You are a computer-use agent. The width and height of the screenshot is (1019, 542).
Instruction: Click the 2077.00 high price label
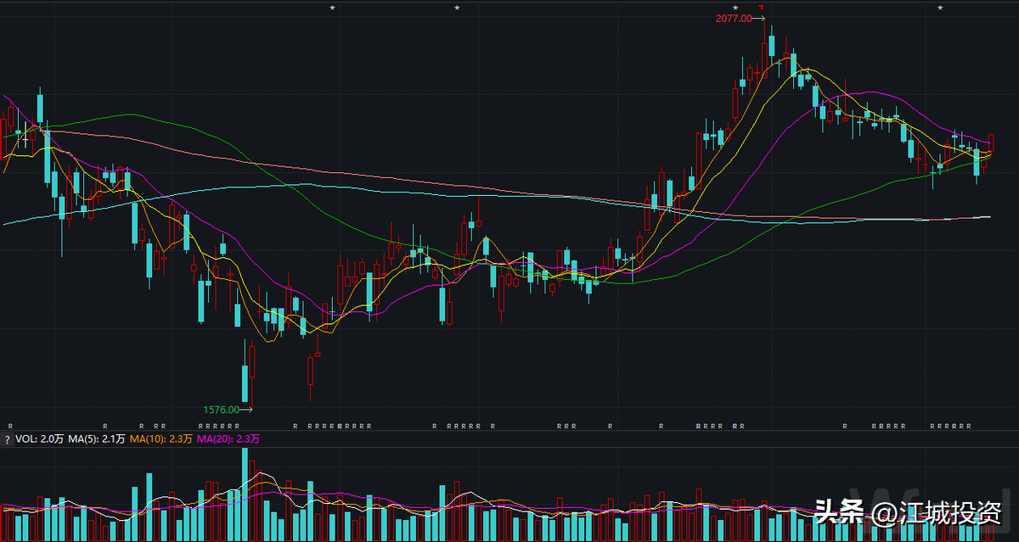(734, 18)
